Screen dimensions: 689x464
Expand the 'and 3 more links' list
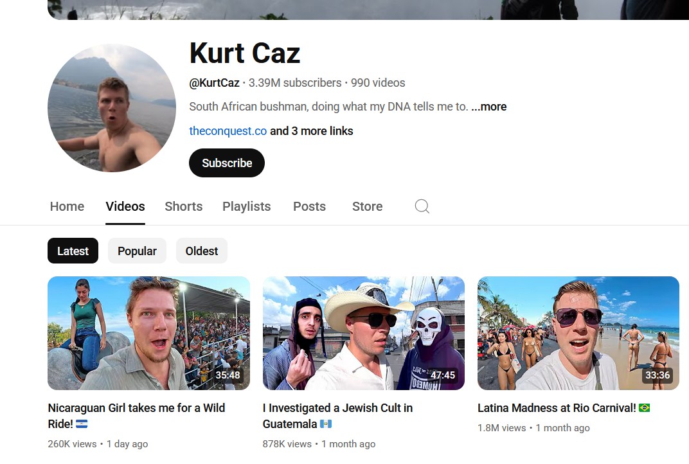coord(311,131)
